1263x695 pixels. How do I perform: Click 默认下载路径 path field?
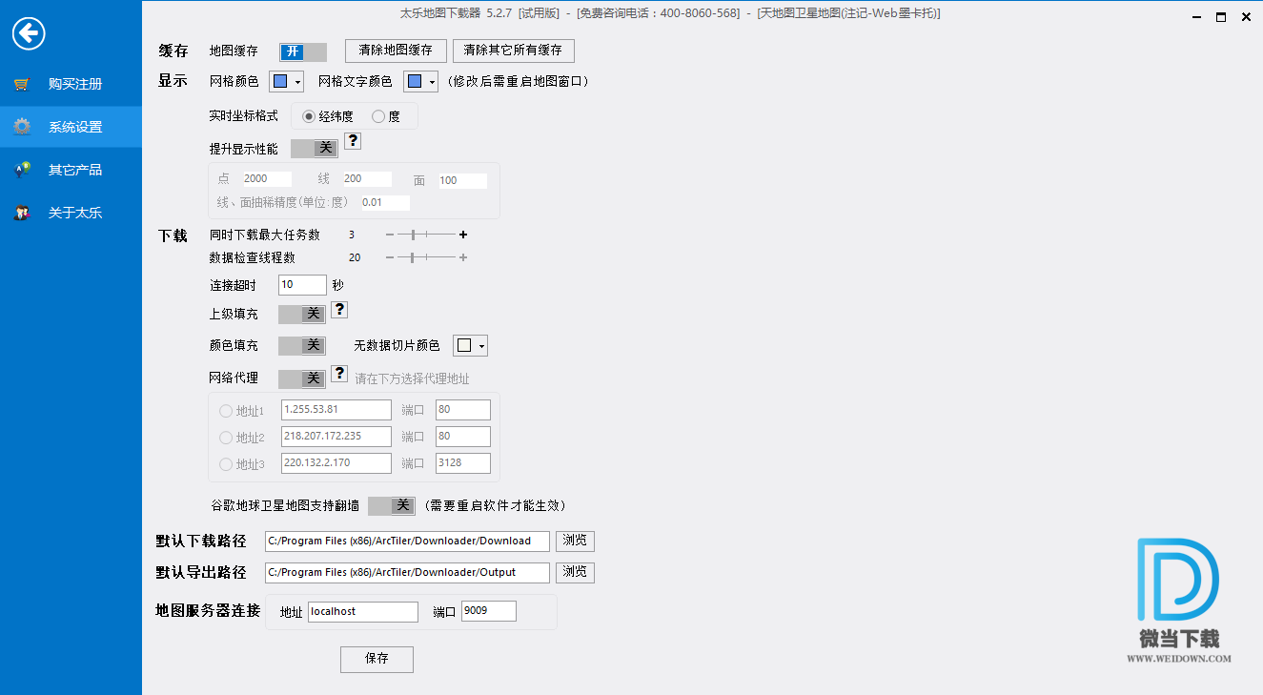point(407,541)
